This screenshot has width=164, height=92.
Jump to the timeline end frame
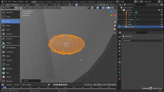pos(66,85)
